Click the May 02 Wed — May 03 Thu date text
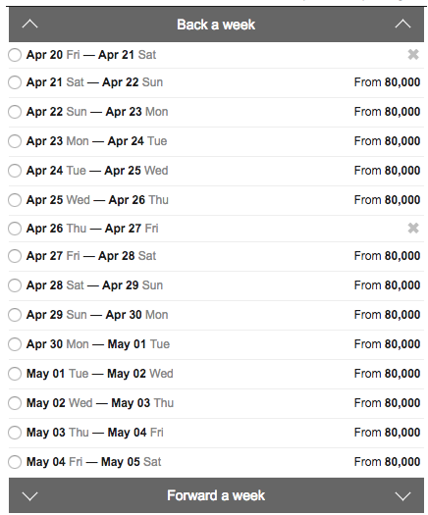428x515 pixels. (x=100, y=403)
